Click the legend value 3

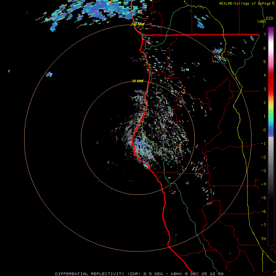265,89
